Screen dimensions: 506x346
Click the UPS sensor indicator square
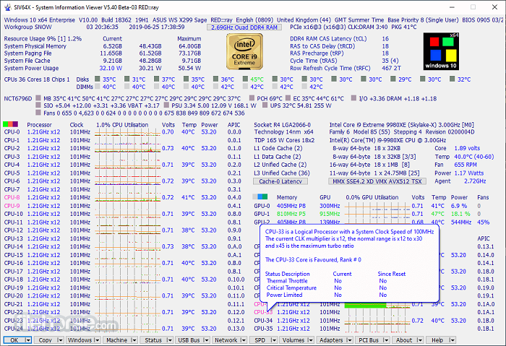click(x=265, y=105)
